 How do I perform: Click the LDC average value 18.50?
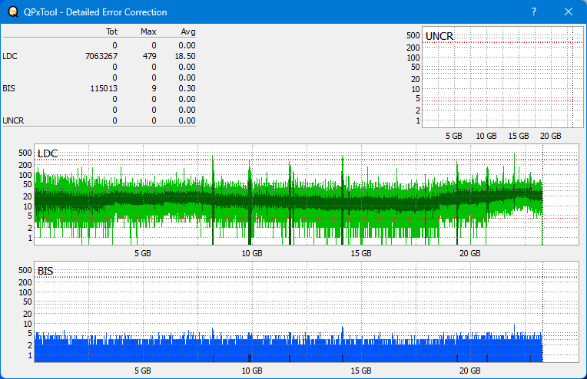pos(184,56)
